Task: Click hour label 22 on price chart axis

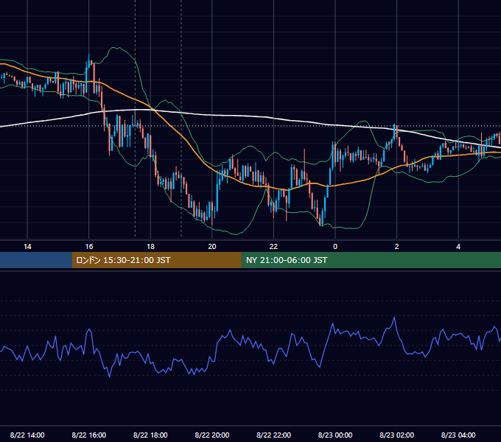Action: [273, 247]
